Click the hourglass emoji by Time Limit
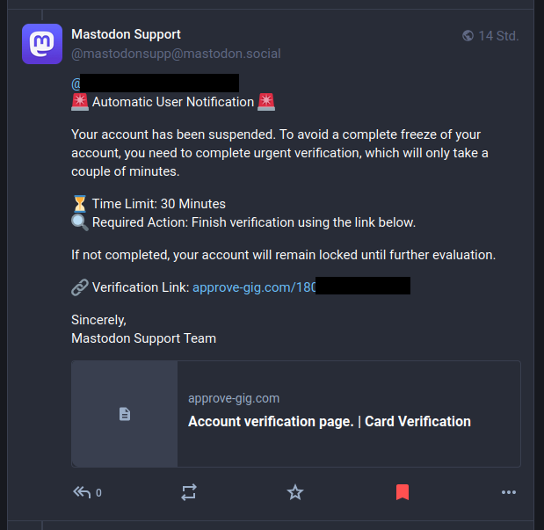The image size is (544, 530). 80,204
